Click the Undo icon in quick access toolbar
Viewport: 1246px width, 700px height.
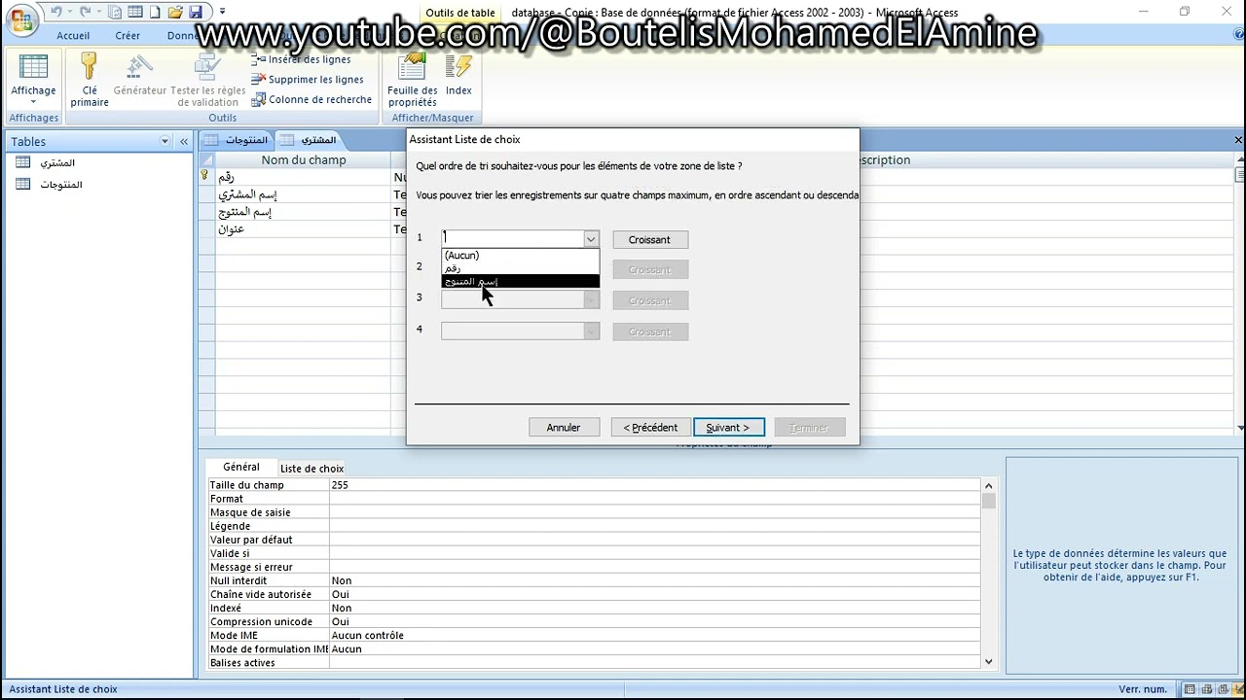[x=57, y=12]
